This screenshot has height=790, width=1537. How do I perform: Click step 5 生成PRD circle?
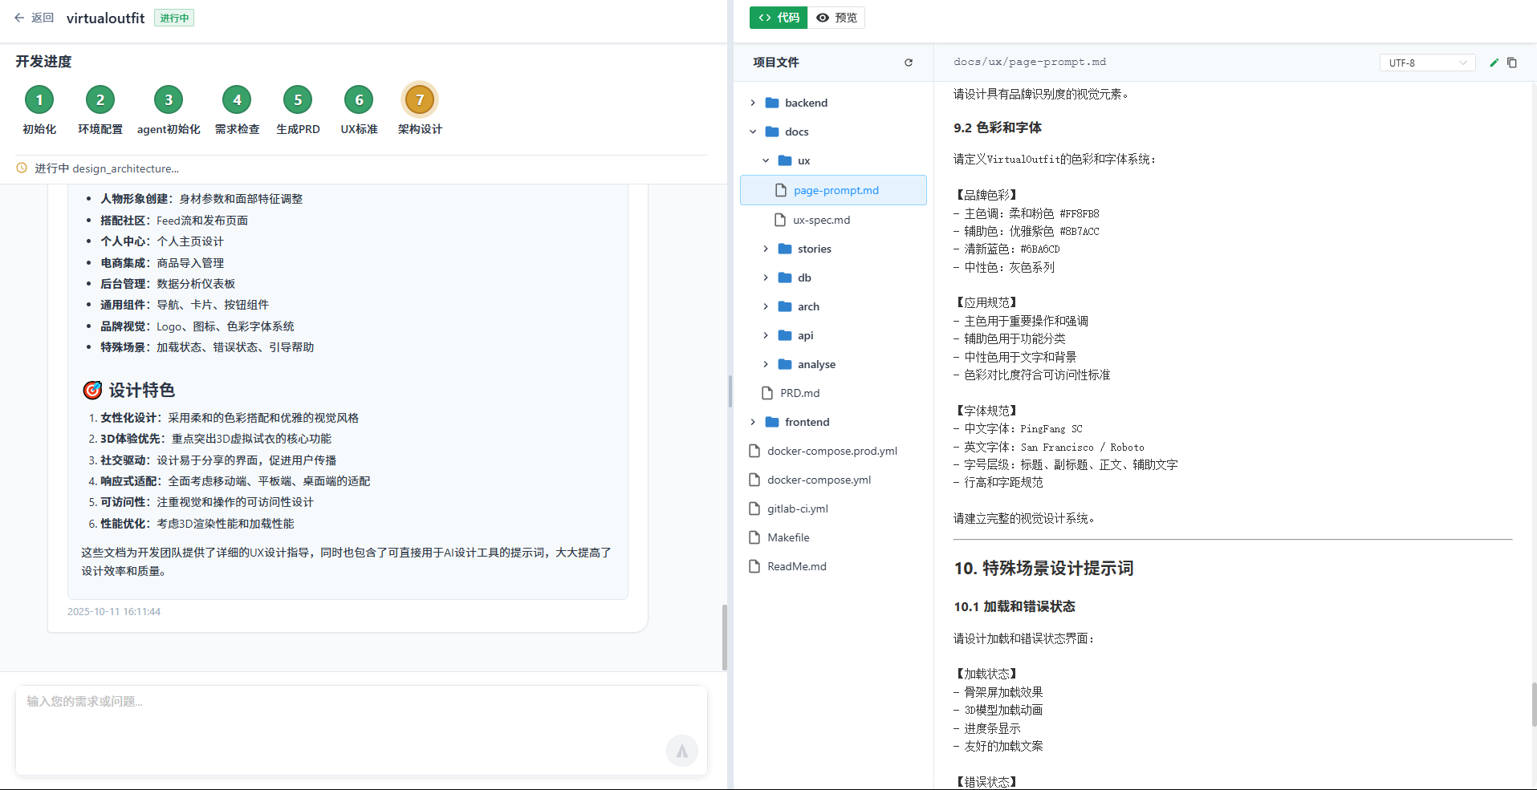[298, 99]
